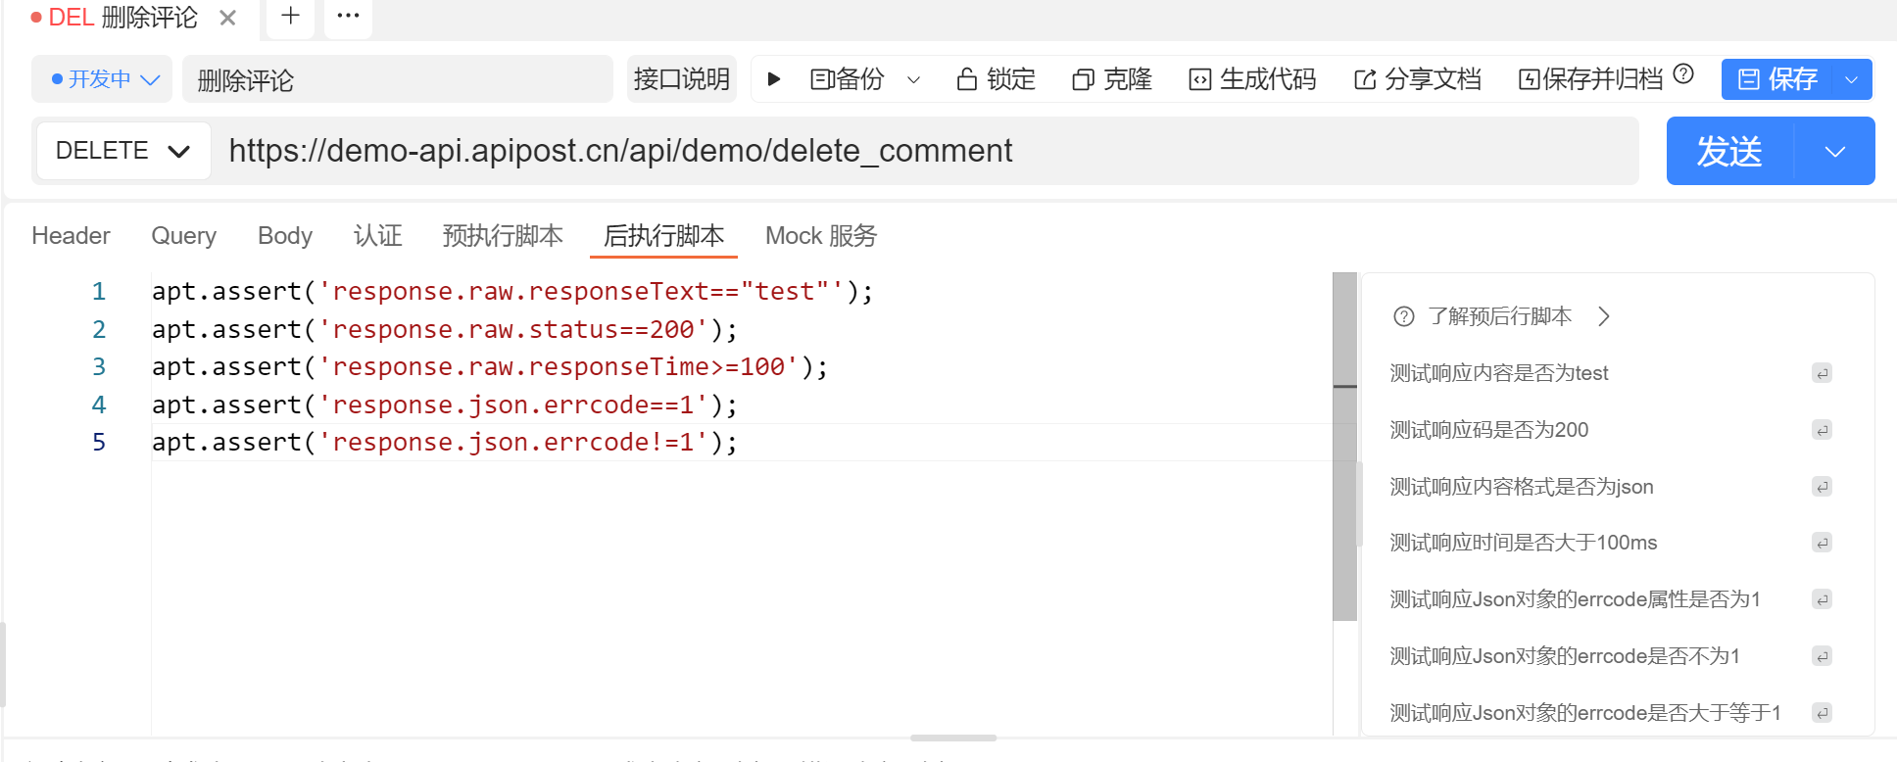Expand the 发送 dropdown arrow
Viewport: 1897px width, 762px height.
tap(1835, 151)
